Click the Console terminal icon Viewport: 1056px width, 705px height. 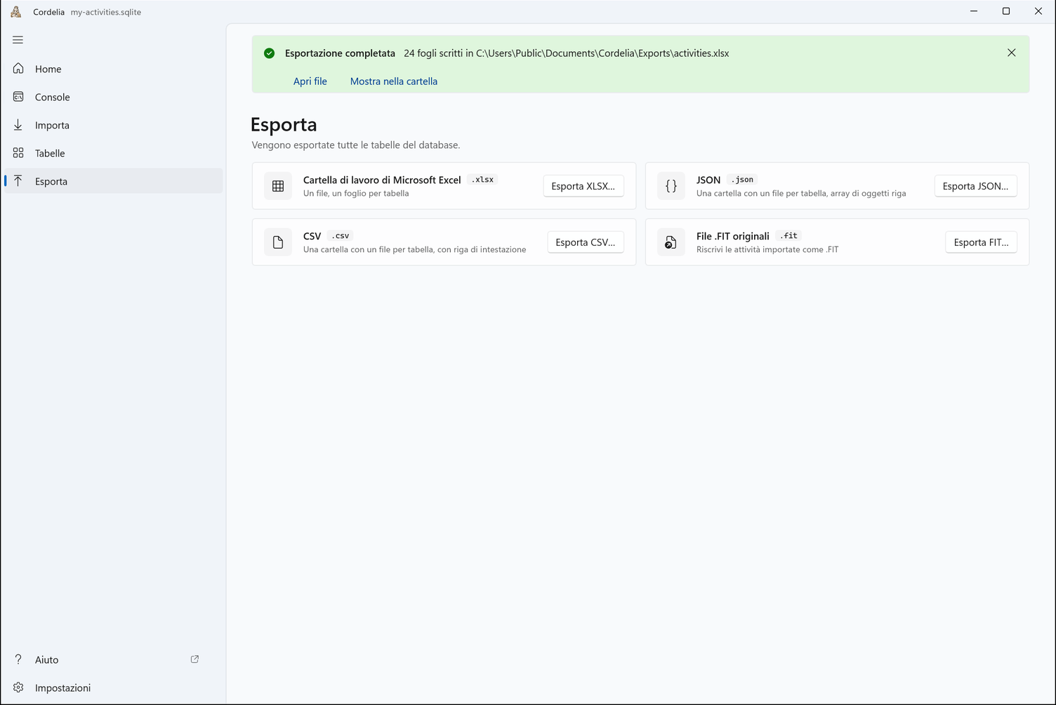(18, 96)
